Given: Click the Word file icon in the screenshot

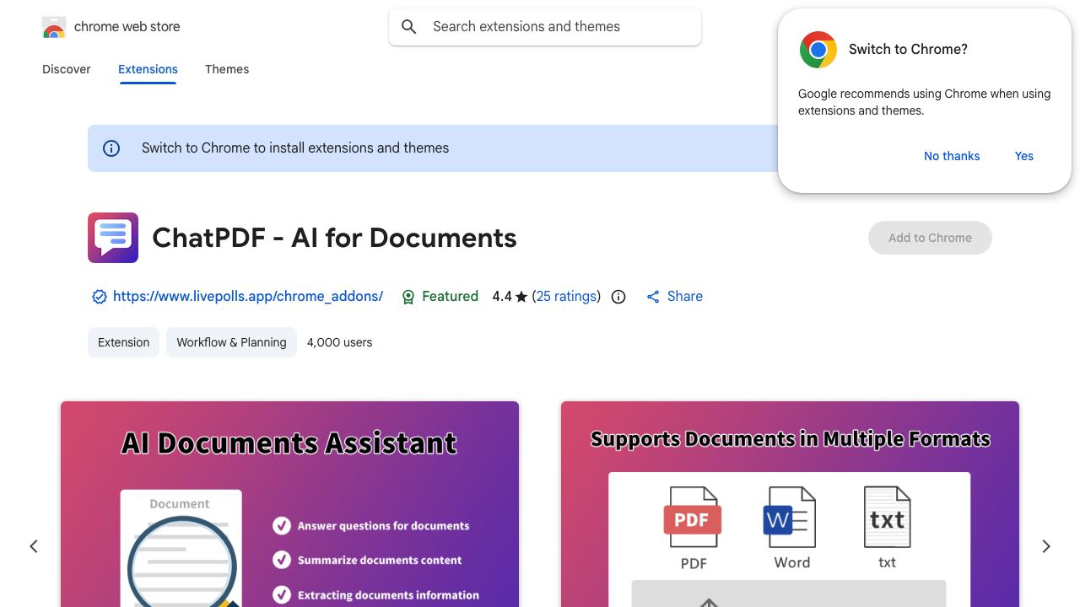Looking at the screenshot, I should coord(790,518).
